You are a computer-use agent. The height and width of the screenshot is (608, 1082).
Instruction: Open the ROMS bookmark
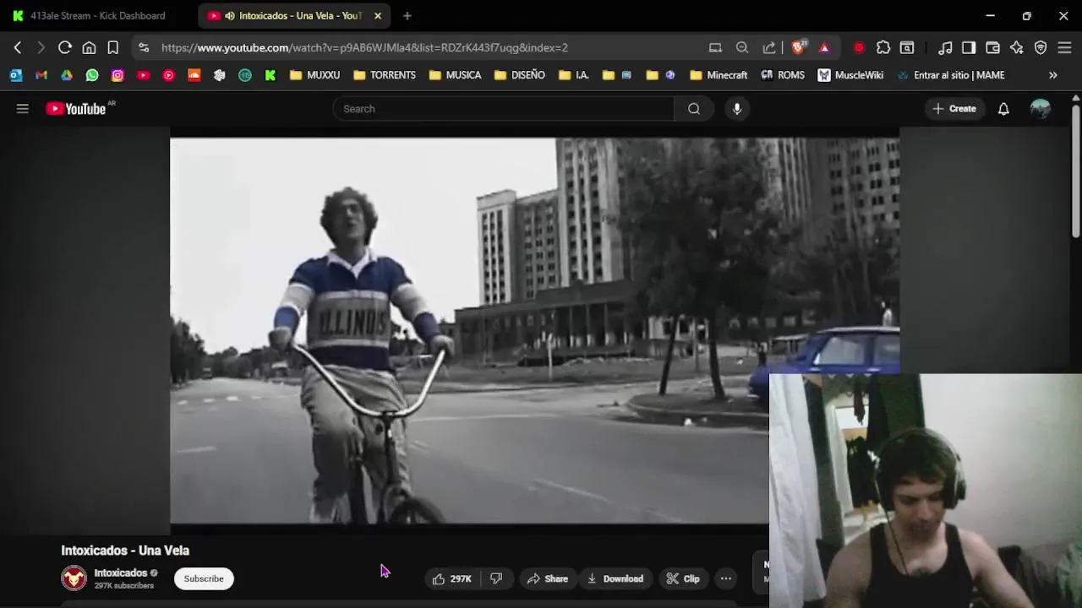pos(783,75)
